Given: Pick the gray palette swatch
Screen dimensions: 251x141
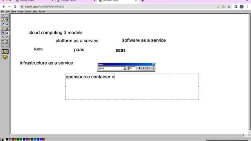Looking at the screenshot, I should click(x=10, y=139).
